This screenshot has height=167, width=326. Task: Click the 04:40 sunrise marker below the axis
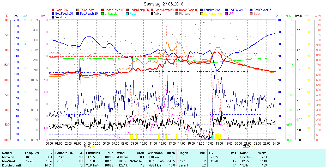click(88, 146)
